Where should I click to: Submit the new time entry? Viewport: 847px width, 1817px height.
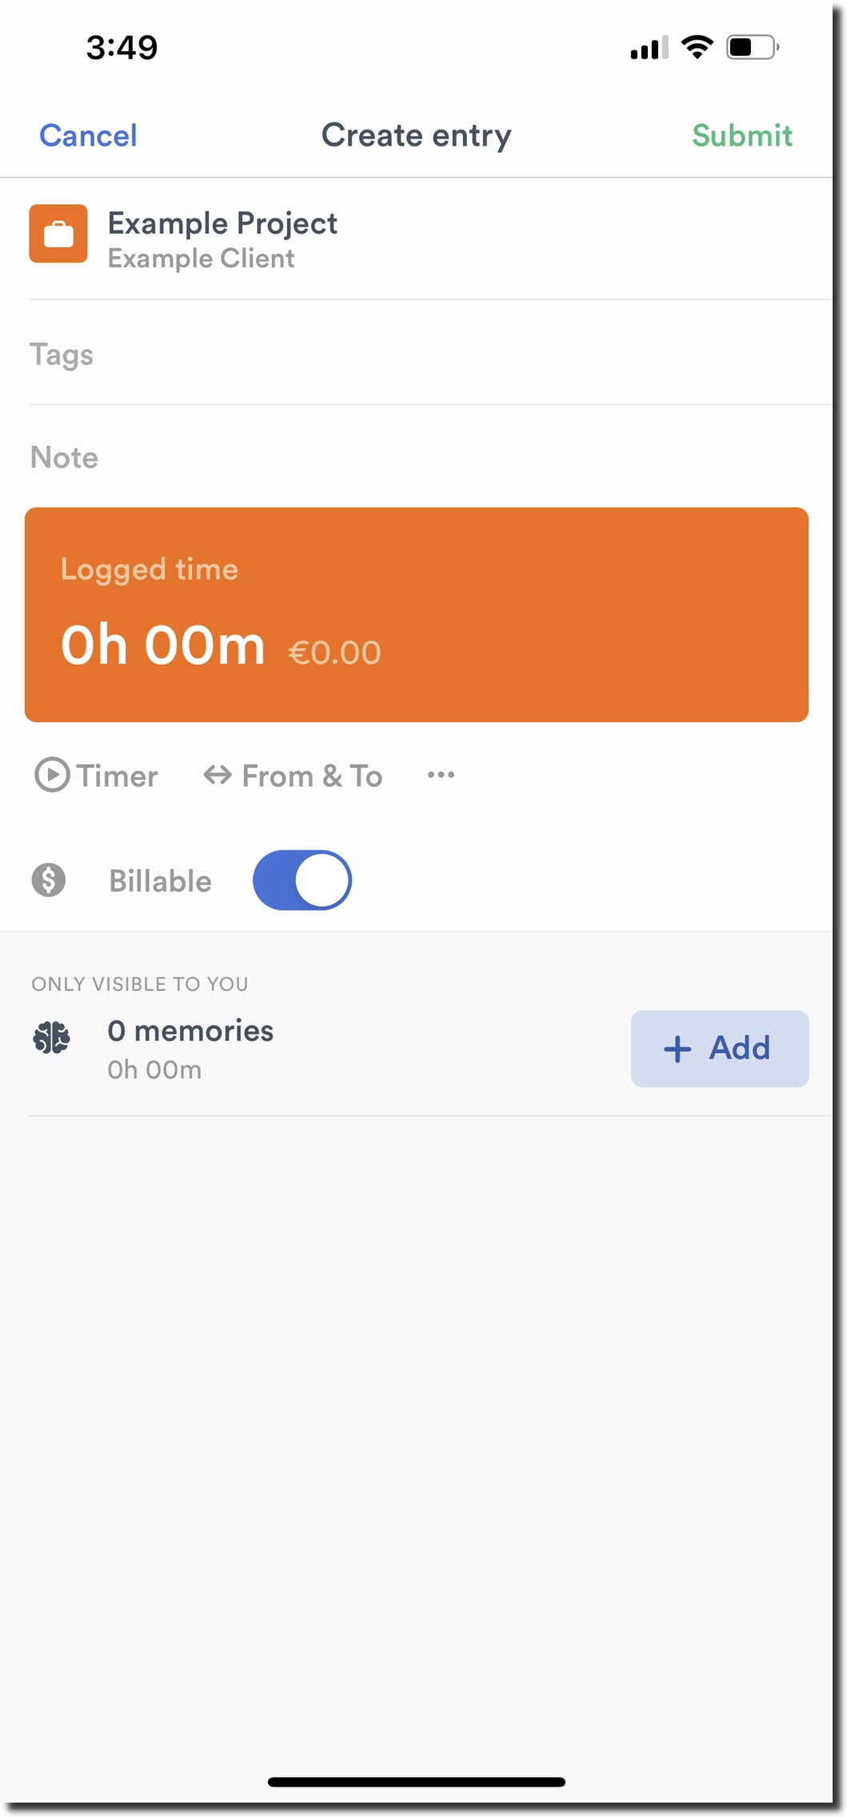[741, 136]
